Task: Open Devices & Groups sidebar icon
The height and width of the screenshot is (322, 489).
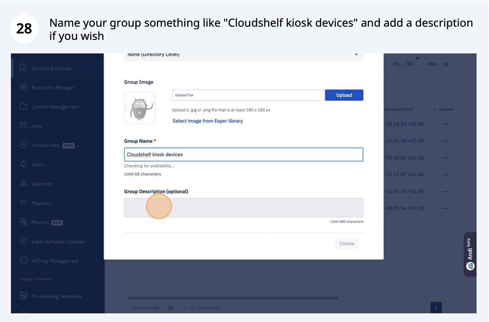Action: click(24, 68)
